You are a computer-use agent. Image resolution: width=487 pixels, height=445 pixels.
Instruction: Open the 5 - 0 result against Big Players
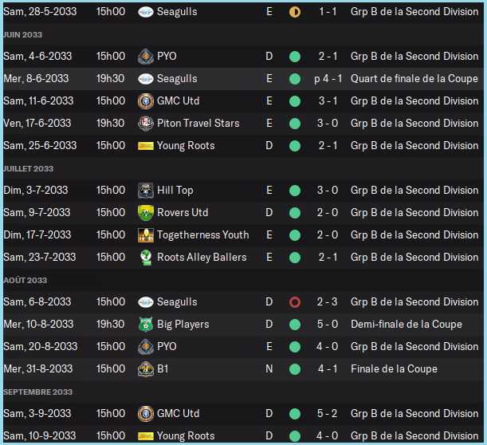tap(328, 325)
